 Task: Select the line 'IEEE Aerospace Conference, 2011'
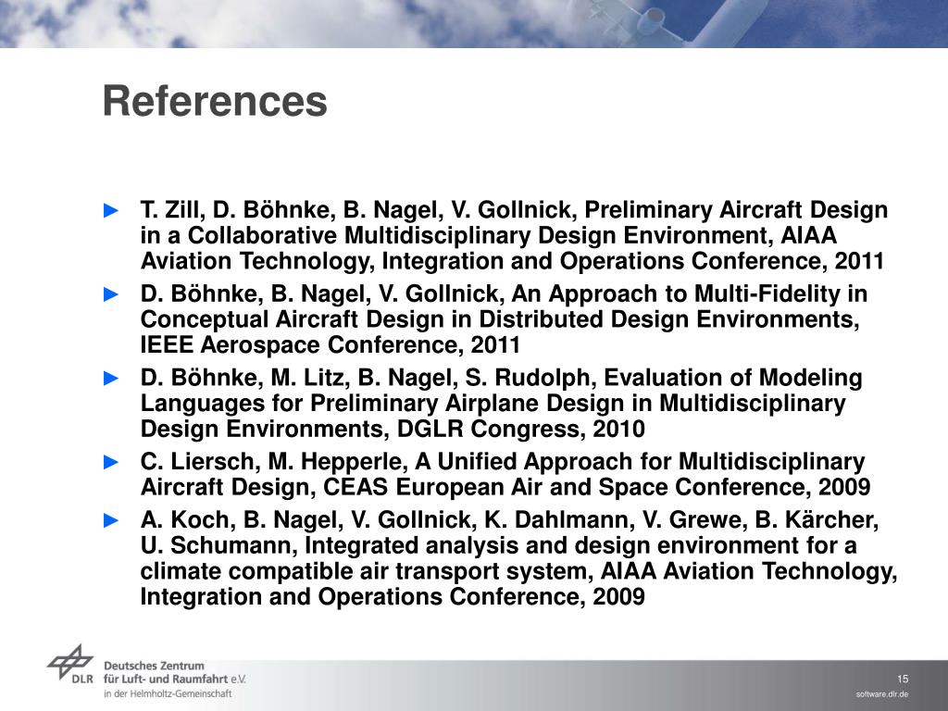point(331,345)
